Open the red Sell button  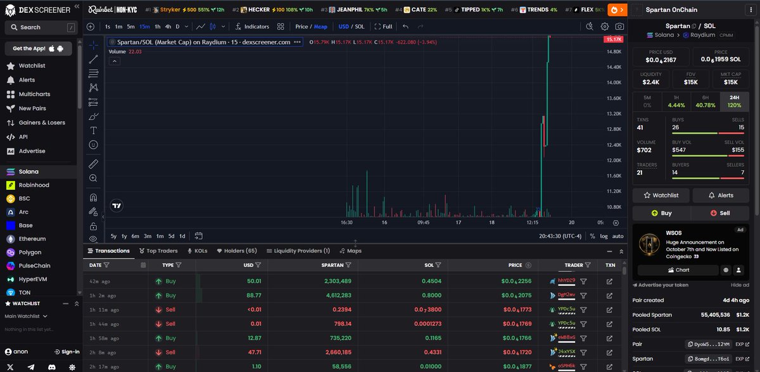(721, 213)
